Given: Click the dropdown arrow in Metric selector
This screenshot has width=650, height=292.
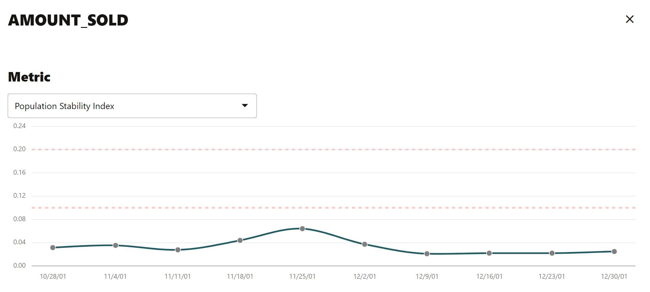Looking at the screenshot, I should pyautogui.click(x=245, y=106).
